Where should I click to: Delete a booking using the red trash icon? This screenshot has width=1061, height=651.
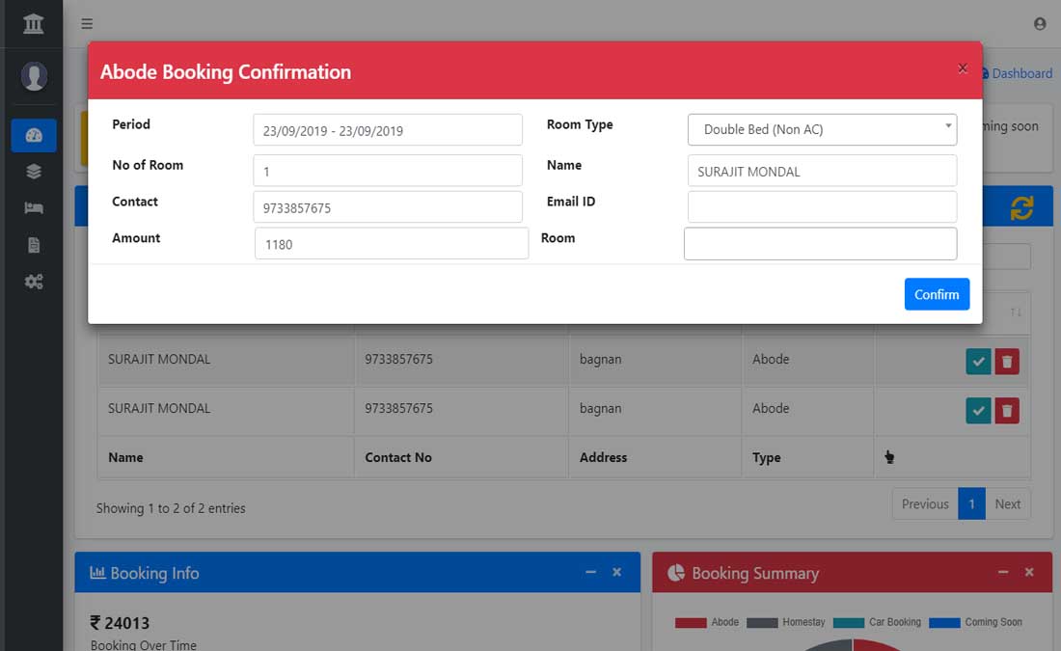[x=1007, y=361]
